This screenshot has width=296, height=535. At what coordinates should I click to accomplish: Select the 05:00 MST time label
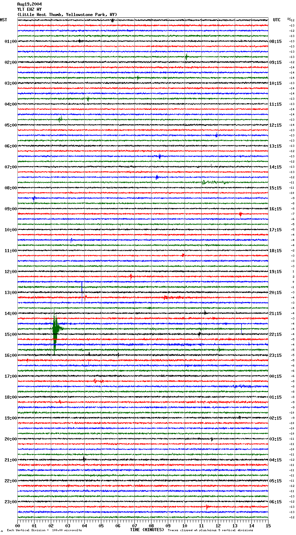click(11, 125)
